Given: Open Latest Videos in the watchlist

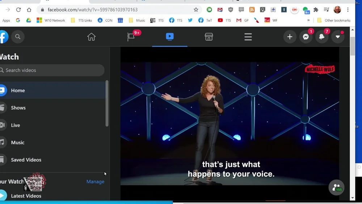Looking at the screenshot, I should (52, 196).
